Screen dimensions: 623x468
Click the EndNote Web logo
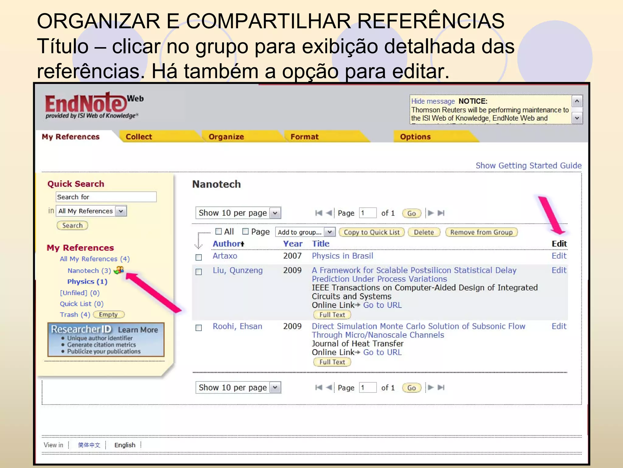pos(94,105)
